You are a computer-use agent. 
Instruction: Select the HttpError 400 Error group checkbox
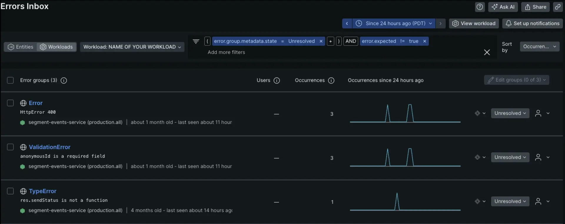10,103
